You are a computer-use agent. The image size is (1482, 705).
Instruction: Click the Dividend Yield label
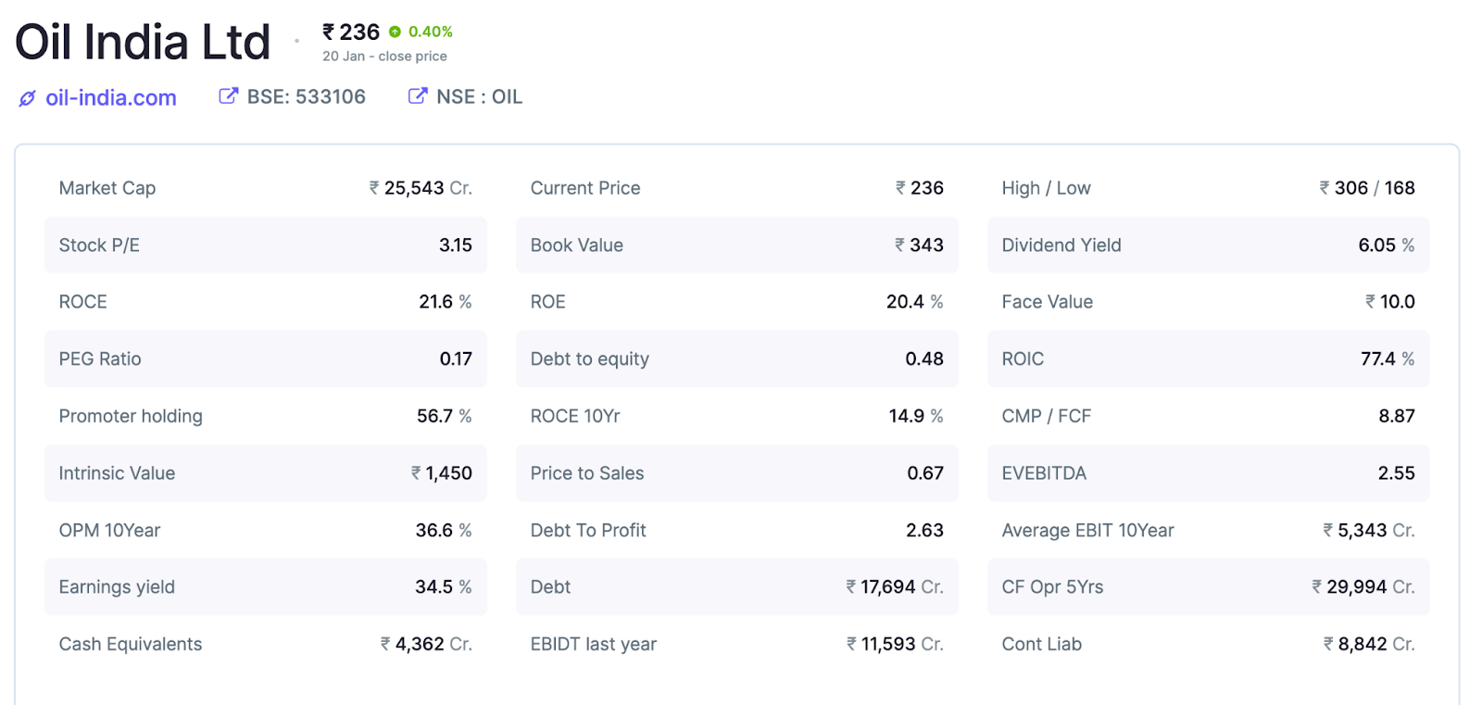1061,245
